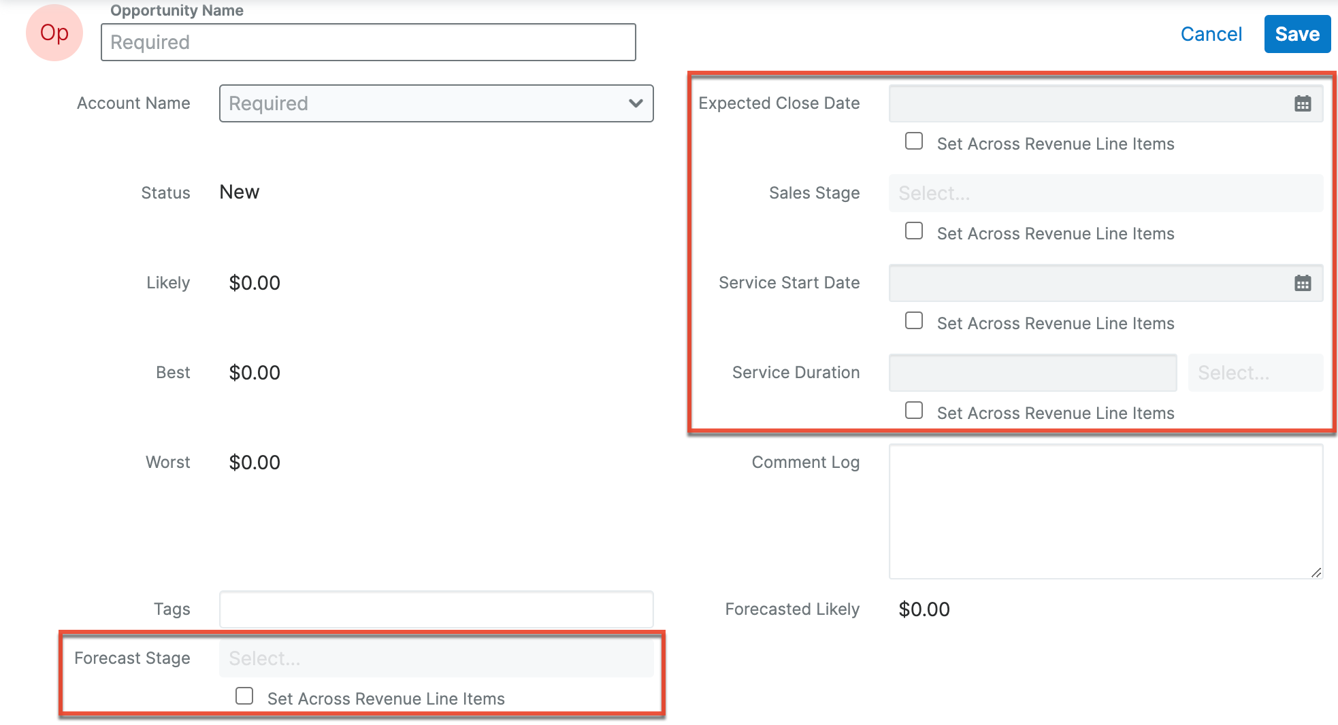Open the Forecast Stage select dropdown
This screenshot has width=1338, height=725.
coord(436,658)
